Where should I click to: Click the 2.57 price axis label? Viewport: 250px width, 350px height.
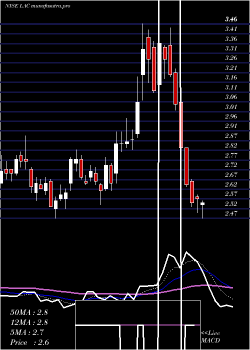(231, 194)
